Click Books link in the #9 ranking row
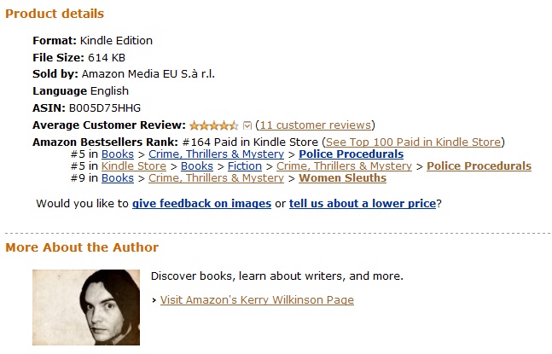552x354 pixels. coord(118,178)
